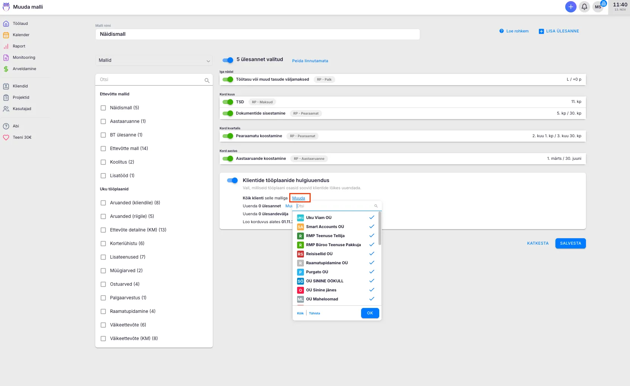The image size is (630, 386).
Task: Open the notifications bell
Action: click(584, 7)
